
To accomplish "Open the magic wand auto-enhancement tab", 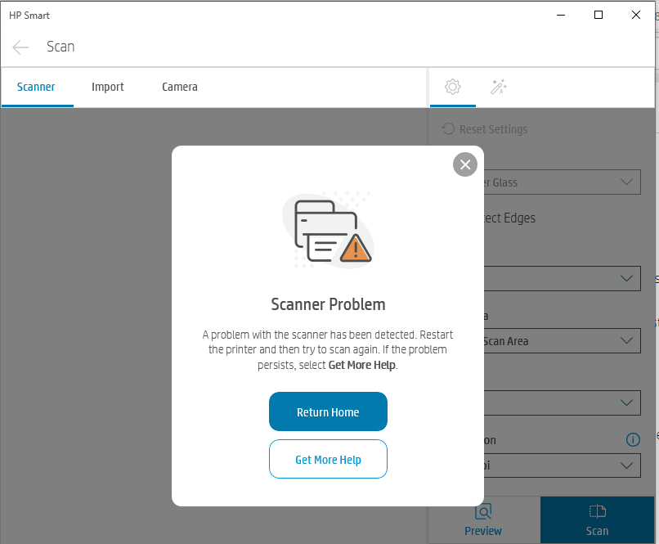I will tap(499, 87).
